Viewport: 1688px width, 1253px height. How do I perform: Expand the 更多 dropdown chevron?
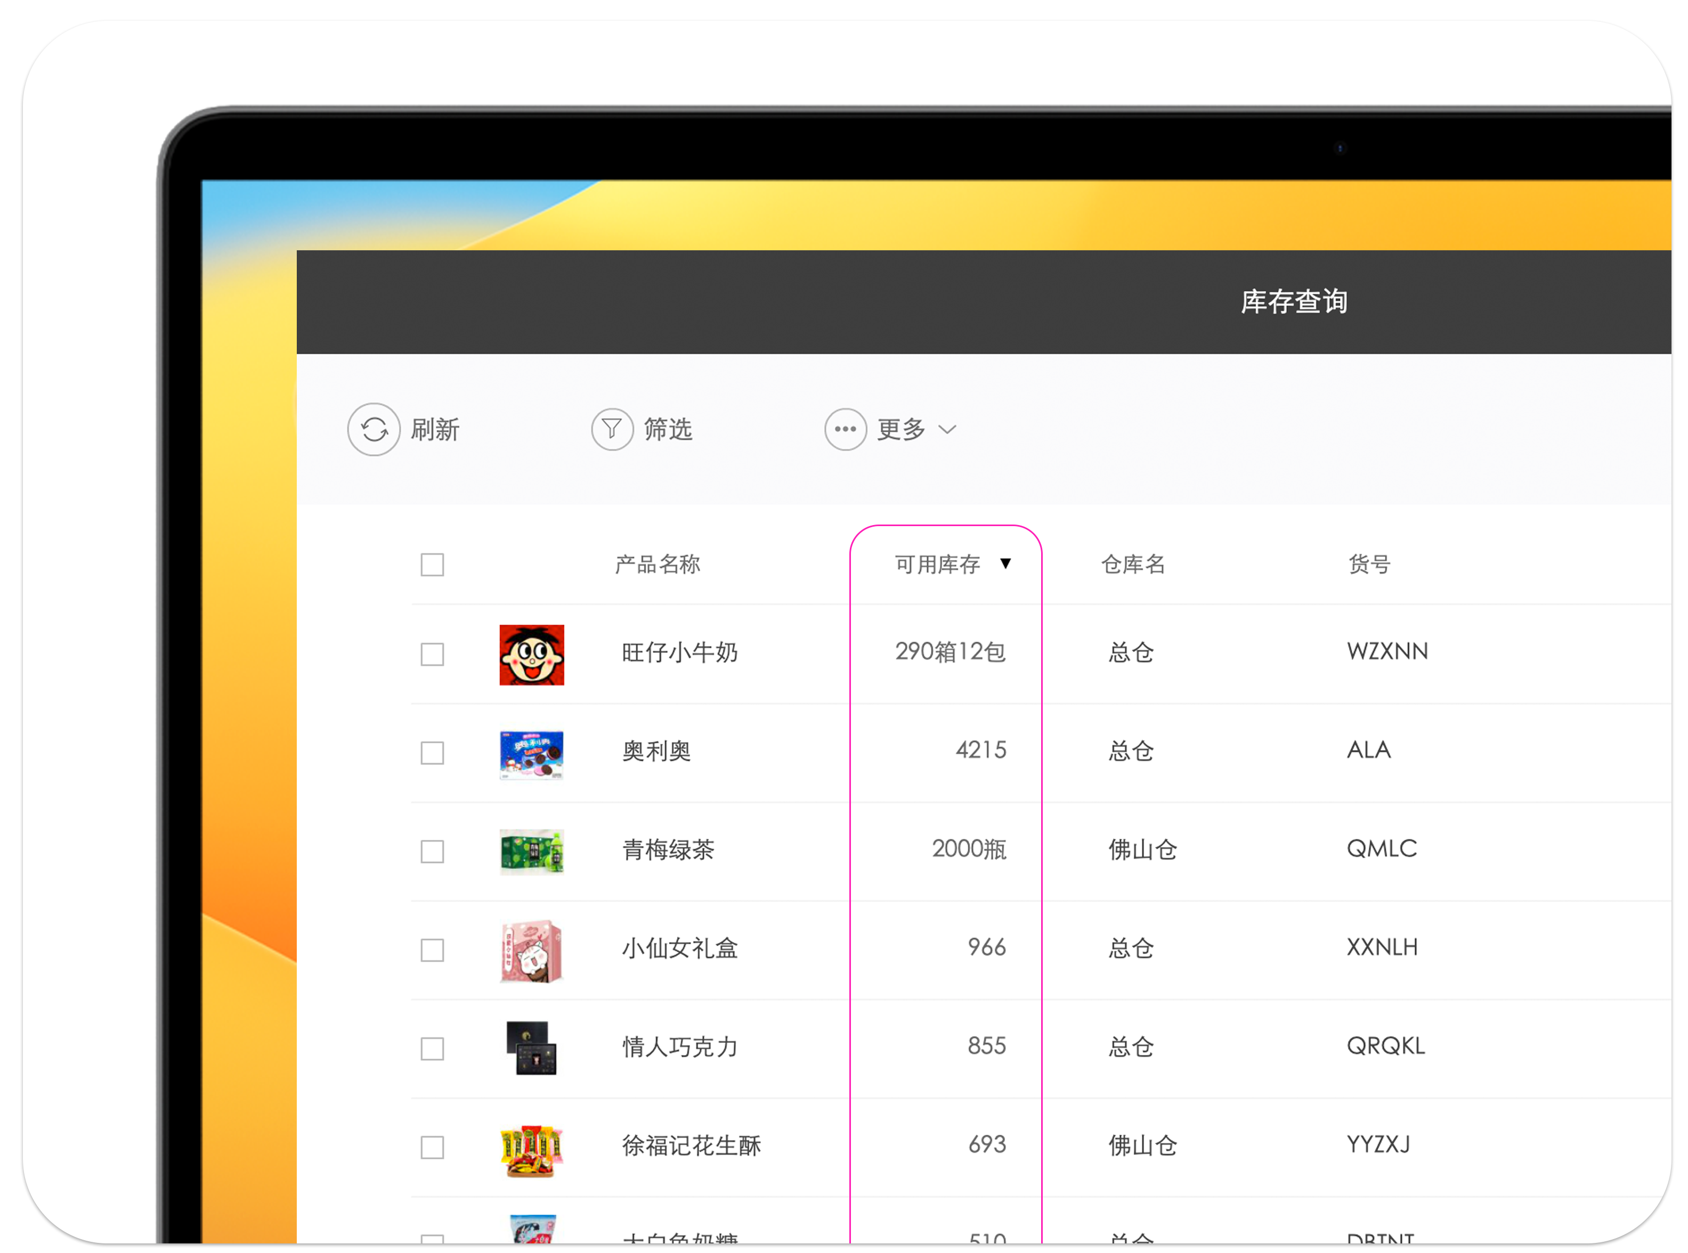(x=946, y=429)
